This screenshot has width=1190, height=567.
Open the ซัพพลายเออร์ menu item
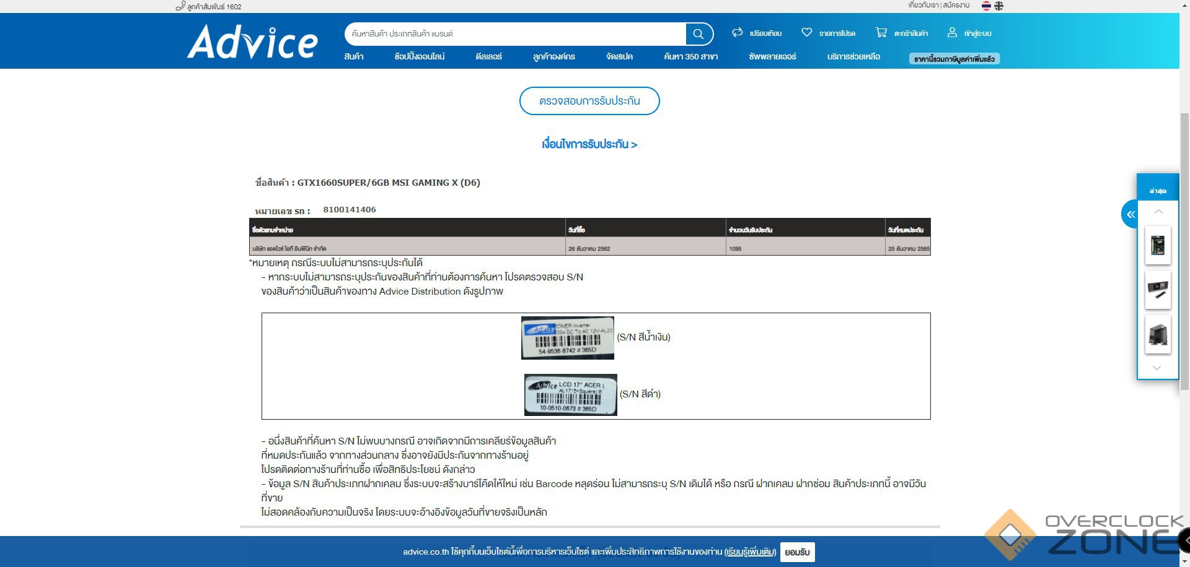(x=772, y=56)
